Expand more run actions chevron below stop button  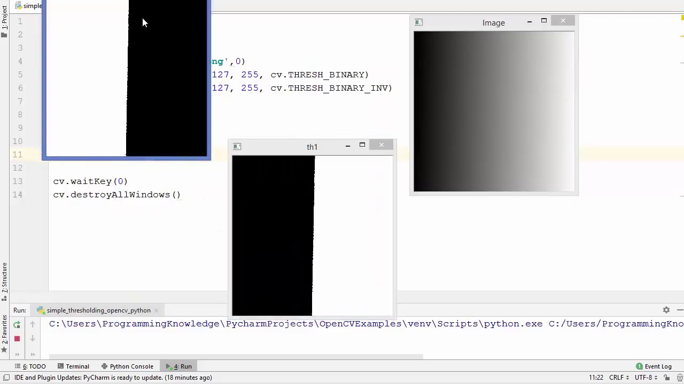click(17, 354)
